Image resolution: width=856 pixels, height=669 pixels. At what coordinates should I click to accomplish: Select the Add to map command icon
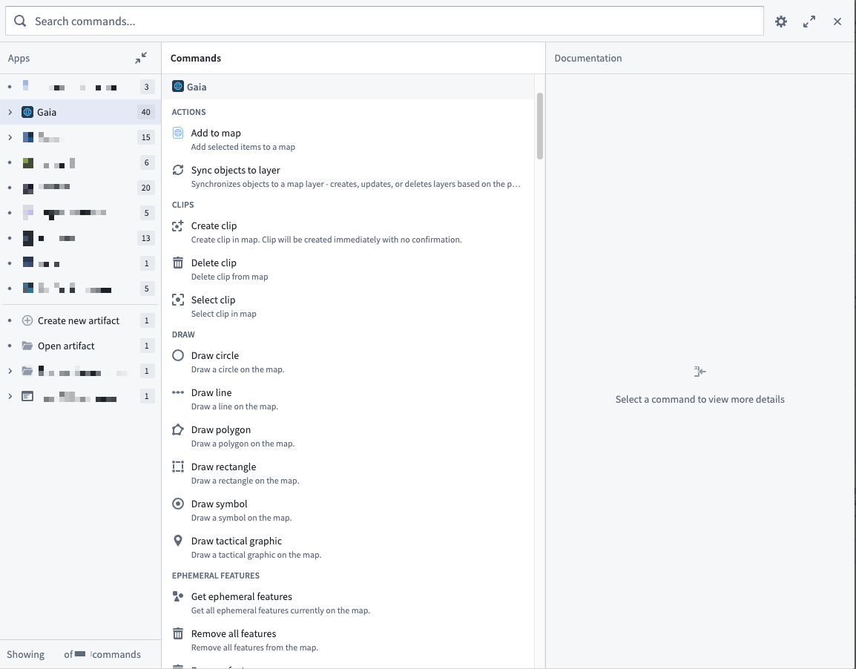[178, 132]
